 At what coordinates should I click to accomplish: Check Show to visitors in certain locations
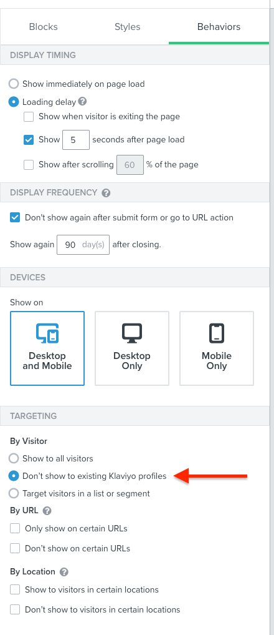pyautogui.click(x=15, y=589)
